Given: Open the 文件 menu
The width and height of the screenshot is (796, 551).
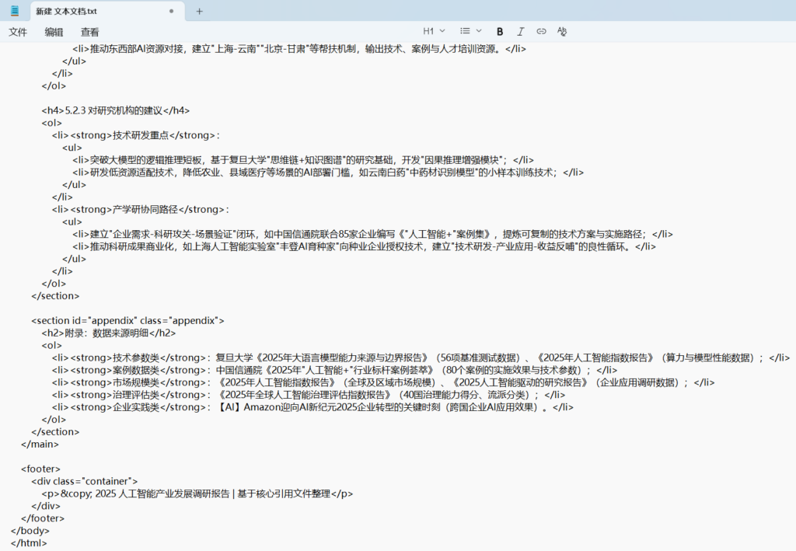Looking at the screenshot, I should tap(18, 32).
